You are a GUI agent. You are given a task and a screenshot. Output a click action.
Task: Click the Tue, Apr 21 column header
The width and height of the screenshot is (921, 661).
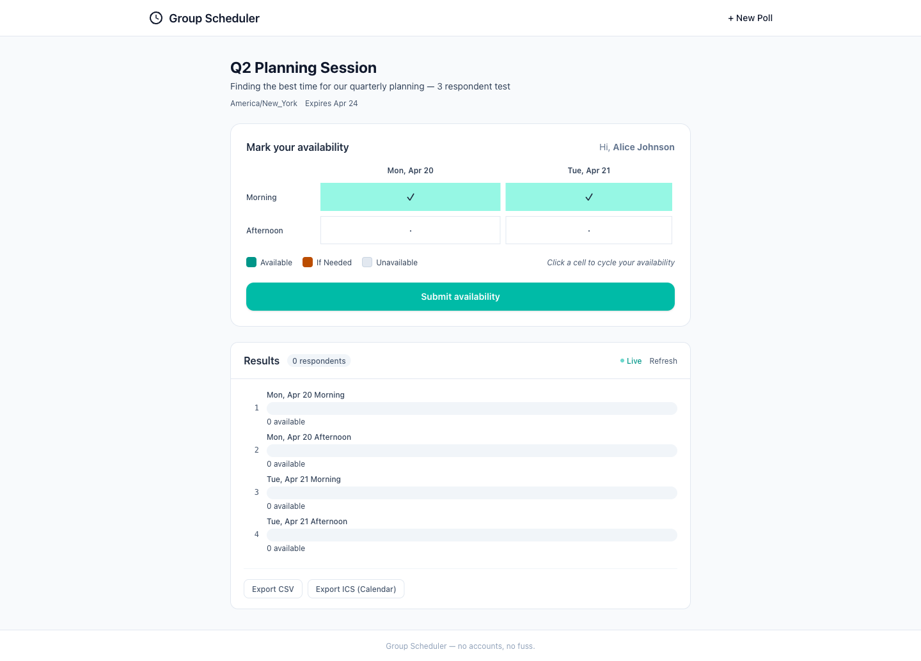point(588,171)
